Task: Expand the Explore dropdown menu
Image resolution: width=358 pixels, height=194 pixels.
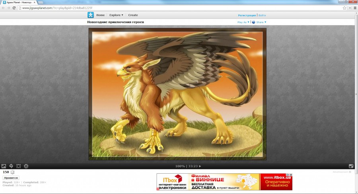Action: coord(116,15)
